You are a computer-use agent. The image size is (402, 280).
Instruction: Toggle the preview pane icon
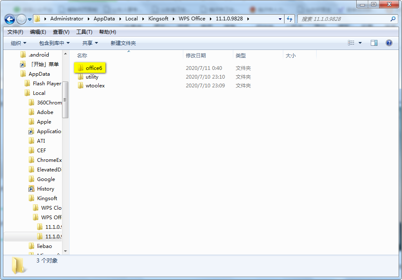pyautogui.click(x=374, y=43)
